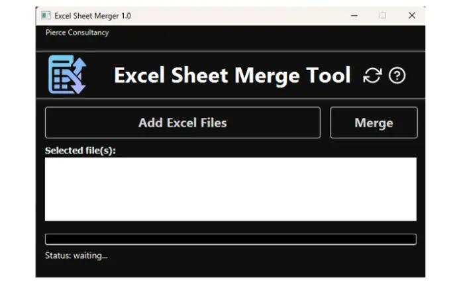The image size is (457, 282).
Task: Click the "Status: waiting..." text
Action: (76, 256)
